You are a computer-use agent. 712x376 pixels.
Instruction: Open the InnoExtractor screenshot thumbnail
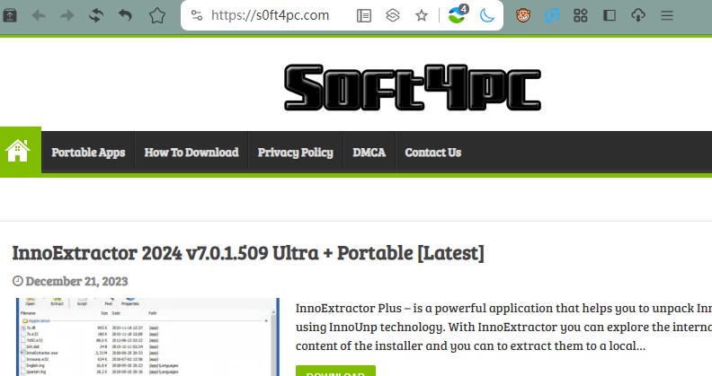tap(147, 337)
